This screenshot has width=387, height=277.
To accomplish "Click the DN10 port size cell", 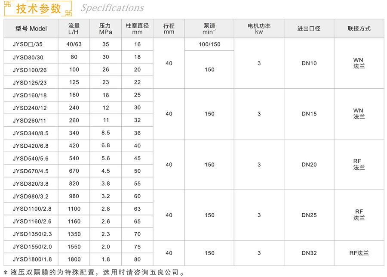I will pyautogui.click(x=309, y=63).
